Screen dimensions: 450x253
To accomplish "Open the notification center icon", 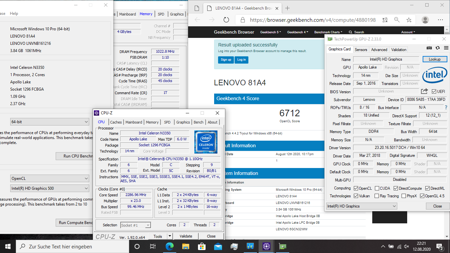I will (x=440, y=246).
